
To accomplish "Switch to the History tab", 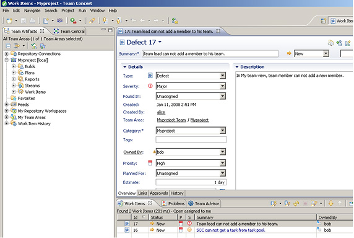I will pyautogui.click(x=177, y=193).
